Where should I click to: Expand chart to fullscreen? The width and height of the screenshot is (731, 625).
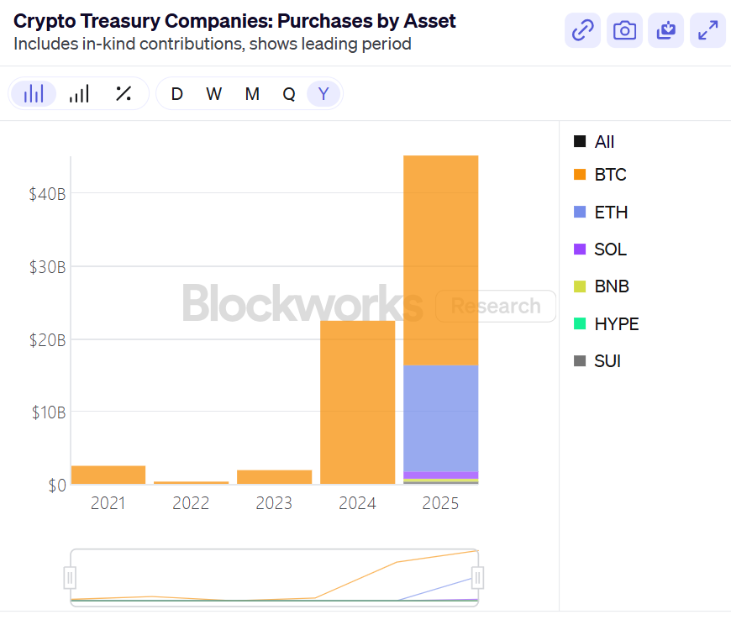coord(708,31)
